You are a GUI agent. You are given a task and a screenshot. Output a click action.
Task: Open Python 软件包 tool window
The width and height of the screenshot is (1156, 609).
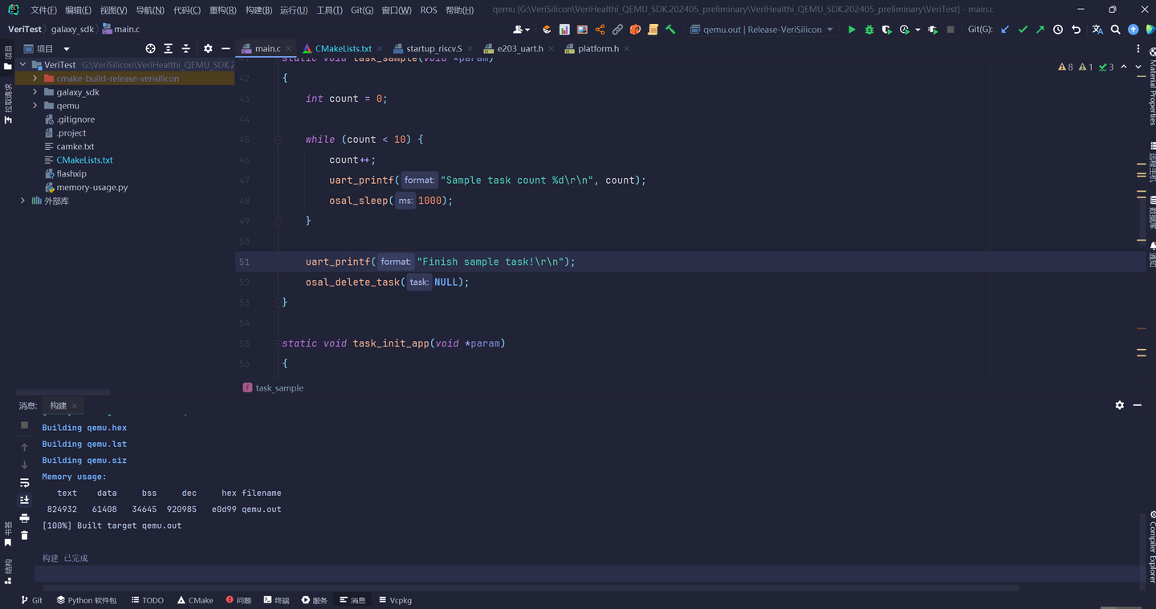click(x=87, y=600)
